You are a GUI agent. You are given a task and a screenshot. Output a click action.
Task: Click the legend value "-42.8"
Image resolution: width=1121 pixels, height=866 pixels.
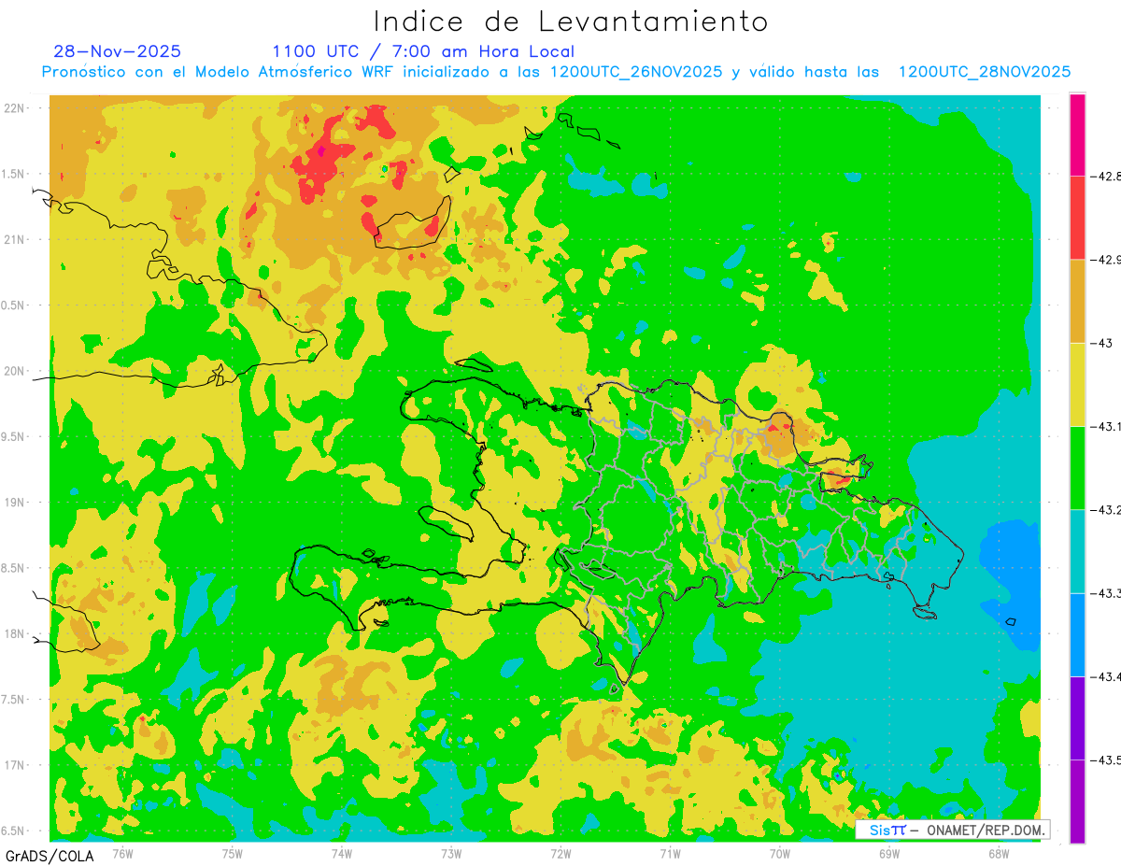click(1105, 176)
